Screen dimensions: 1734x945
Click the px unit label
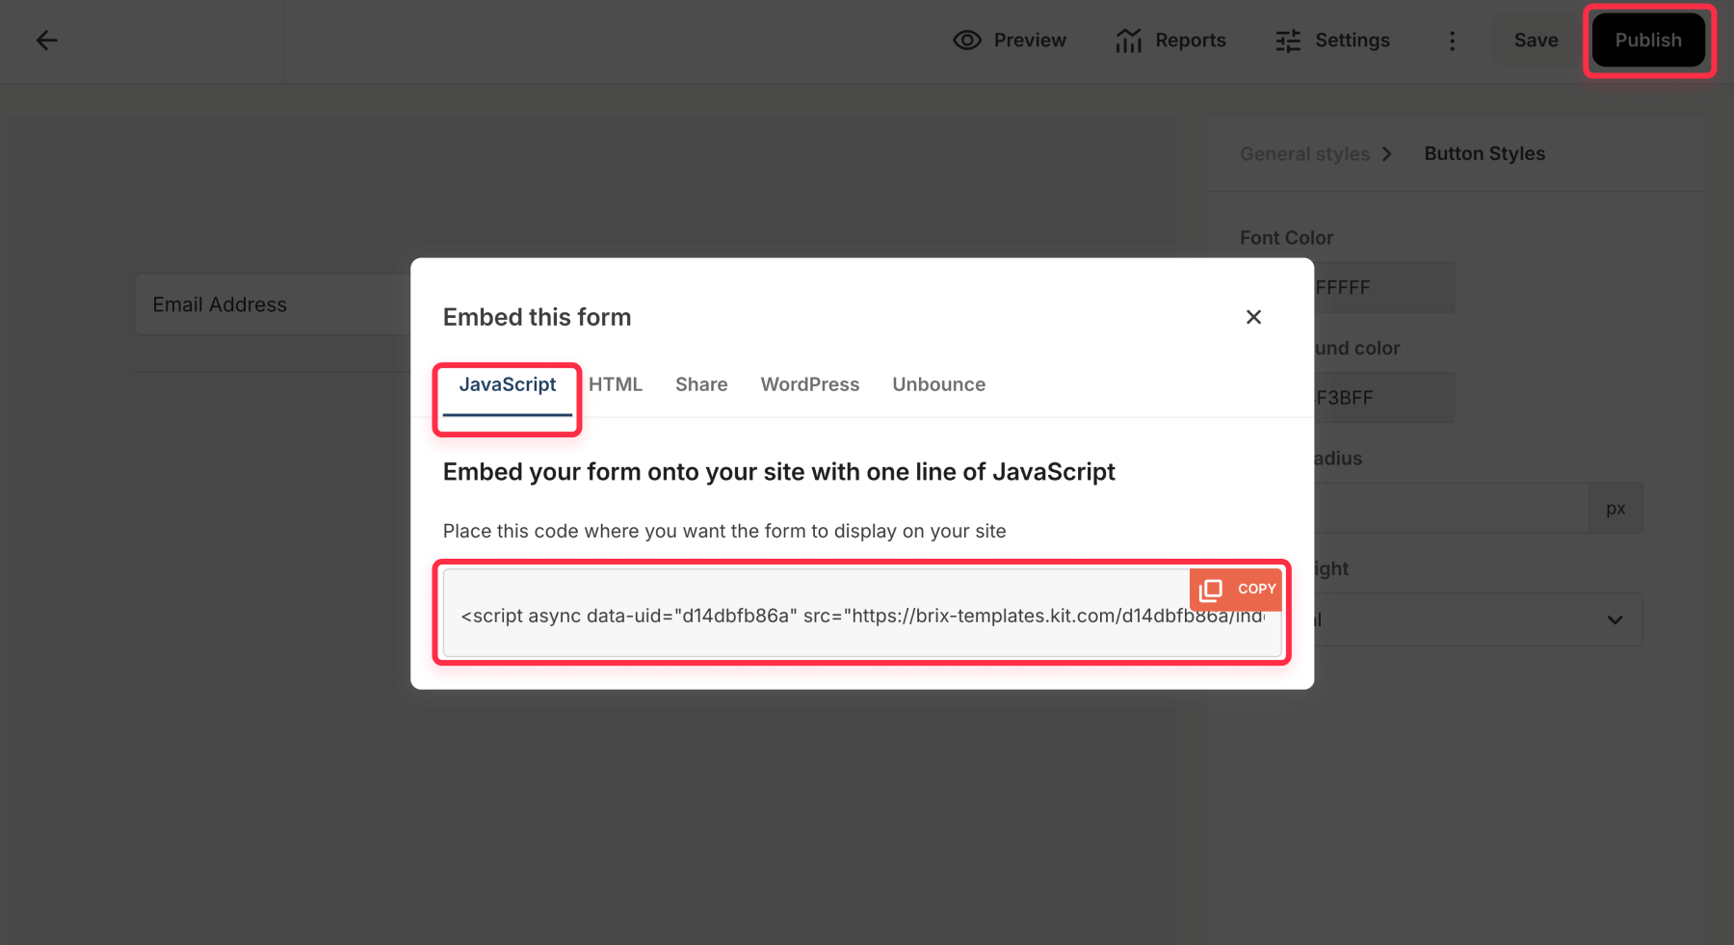1616,509
